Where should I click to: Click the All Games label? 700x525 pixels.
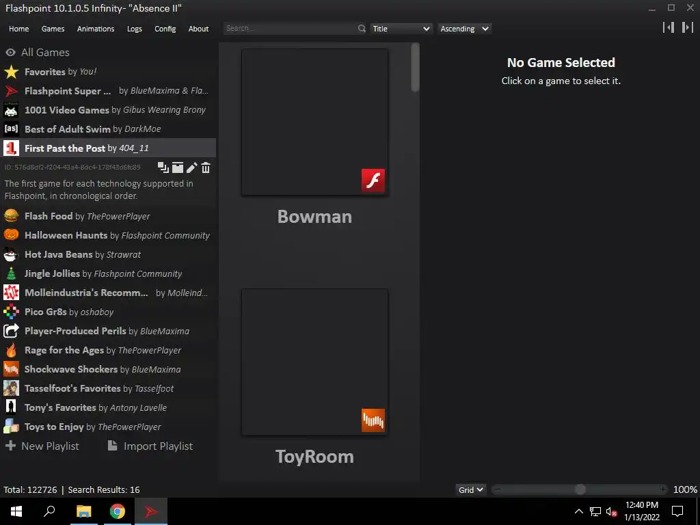tap(46, 52)
